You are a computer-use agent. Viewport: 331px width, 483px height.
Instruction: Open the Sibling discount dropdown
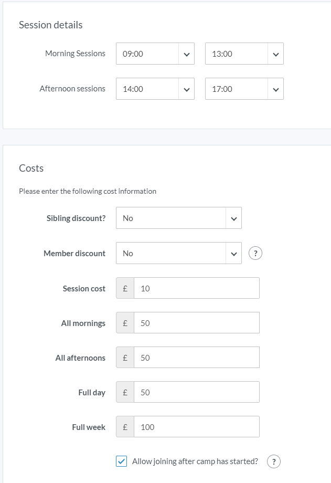(178, 218)
